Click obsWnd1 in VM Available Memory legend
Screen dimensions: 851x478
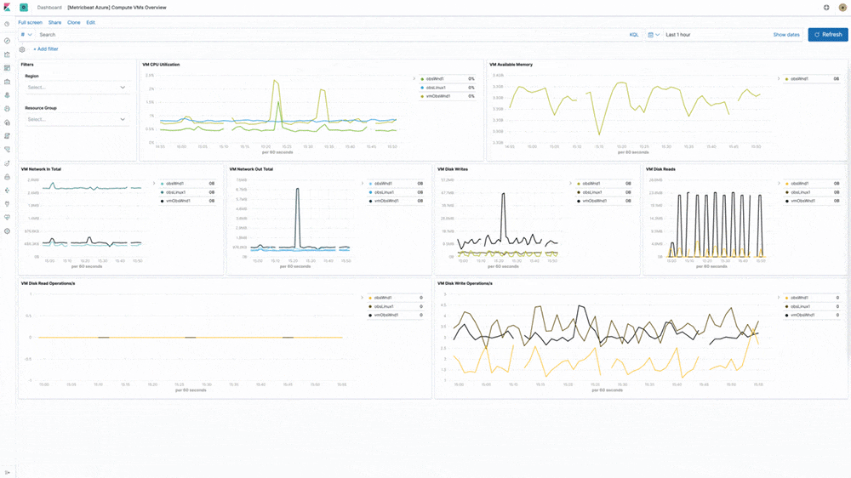pyautogui.click(x=799, y=79)
